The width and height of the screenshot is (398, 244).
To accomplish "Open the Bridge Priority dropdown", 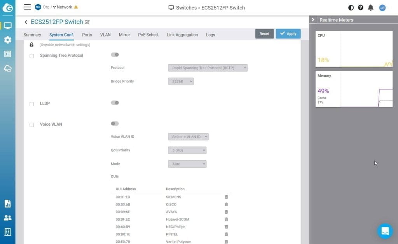I will coord(181,81).
